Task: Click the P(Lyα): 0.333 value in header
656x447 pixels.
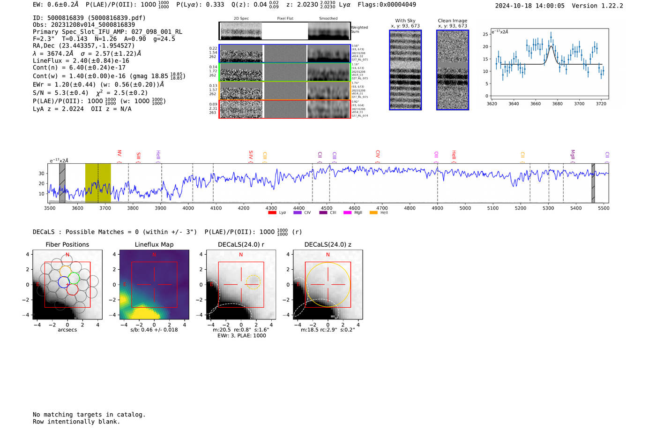Action: [x=200, y=5]
